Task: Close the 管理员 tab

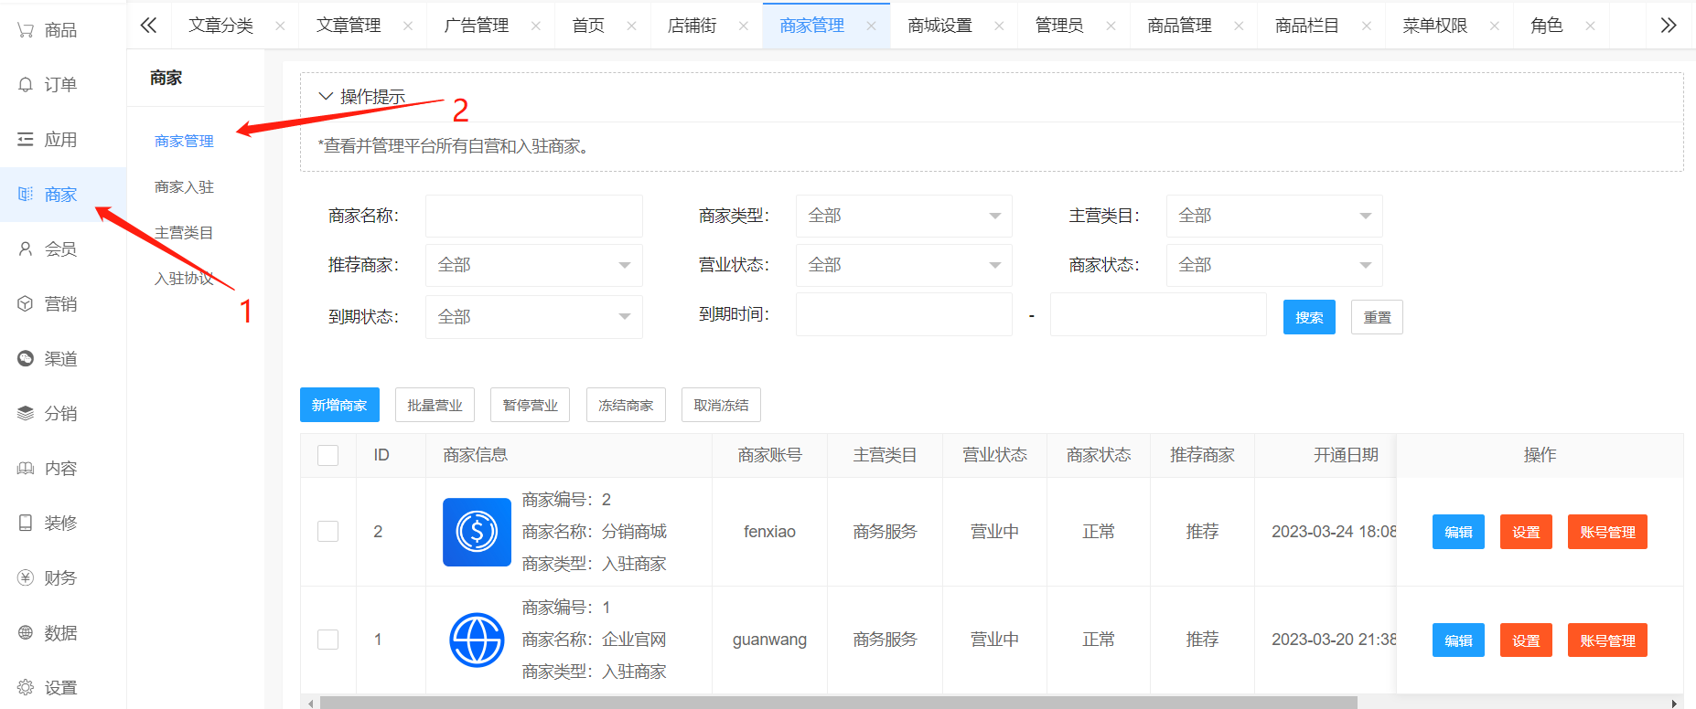Action: 1111,26
